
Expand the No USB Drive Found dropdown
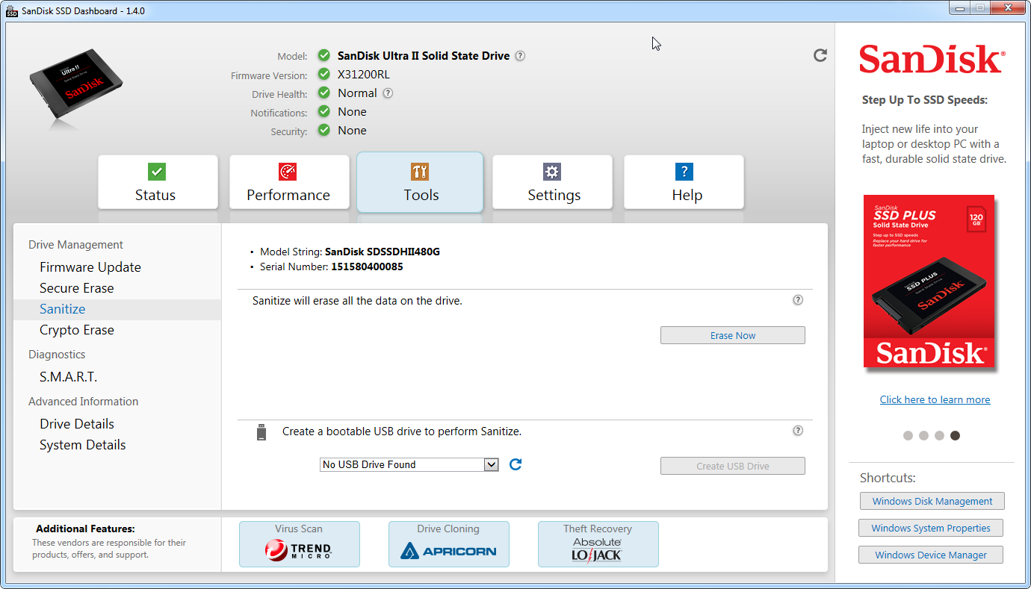(x=491, y=464)
